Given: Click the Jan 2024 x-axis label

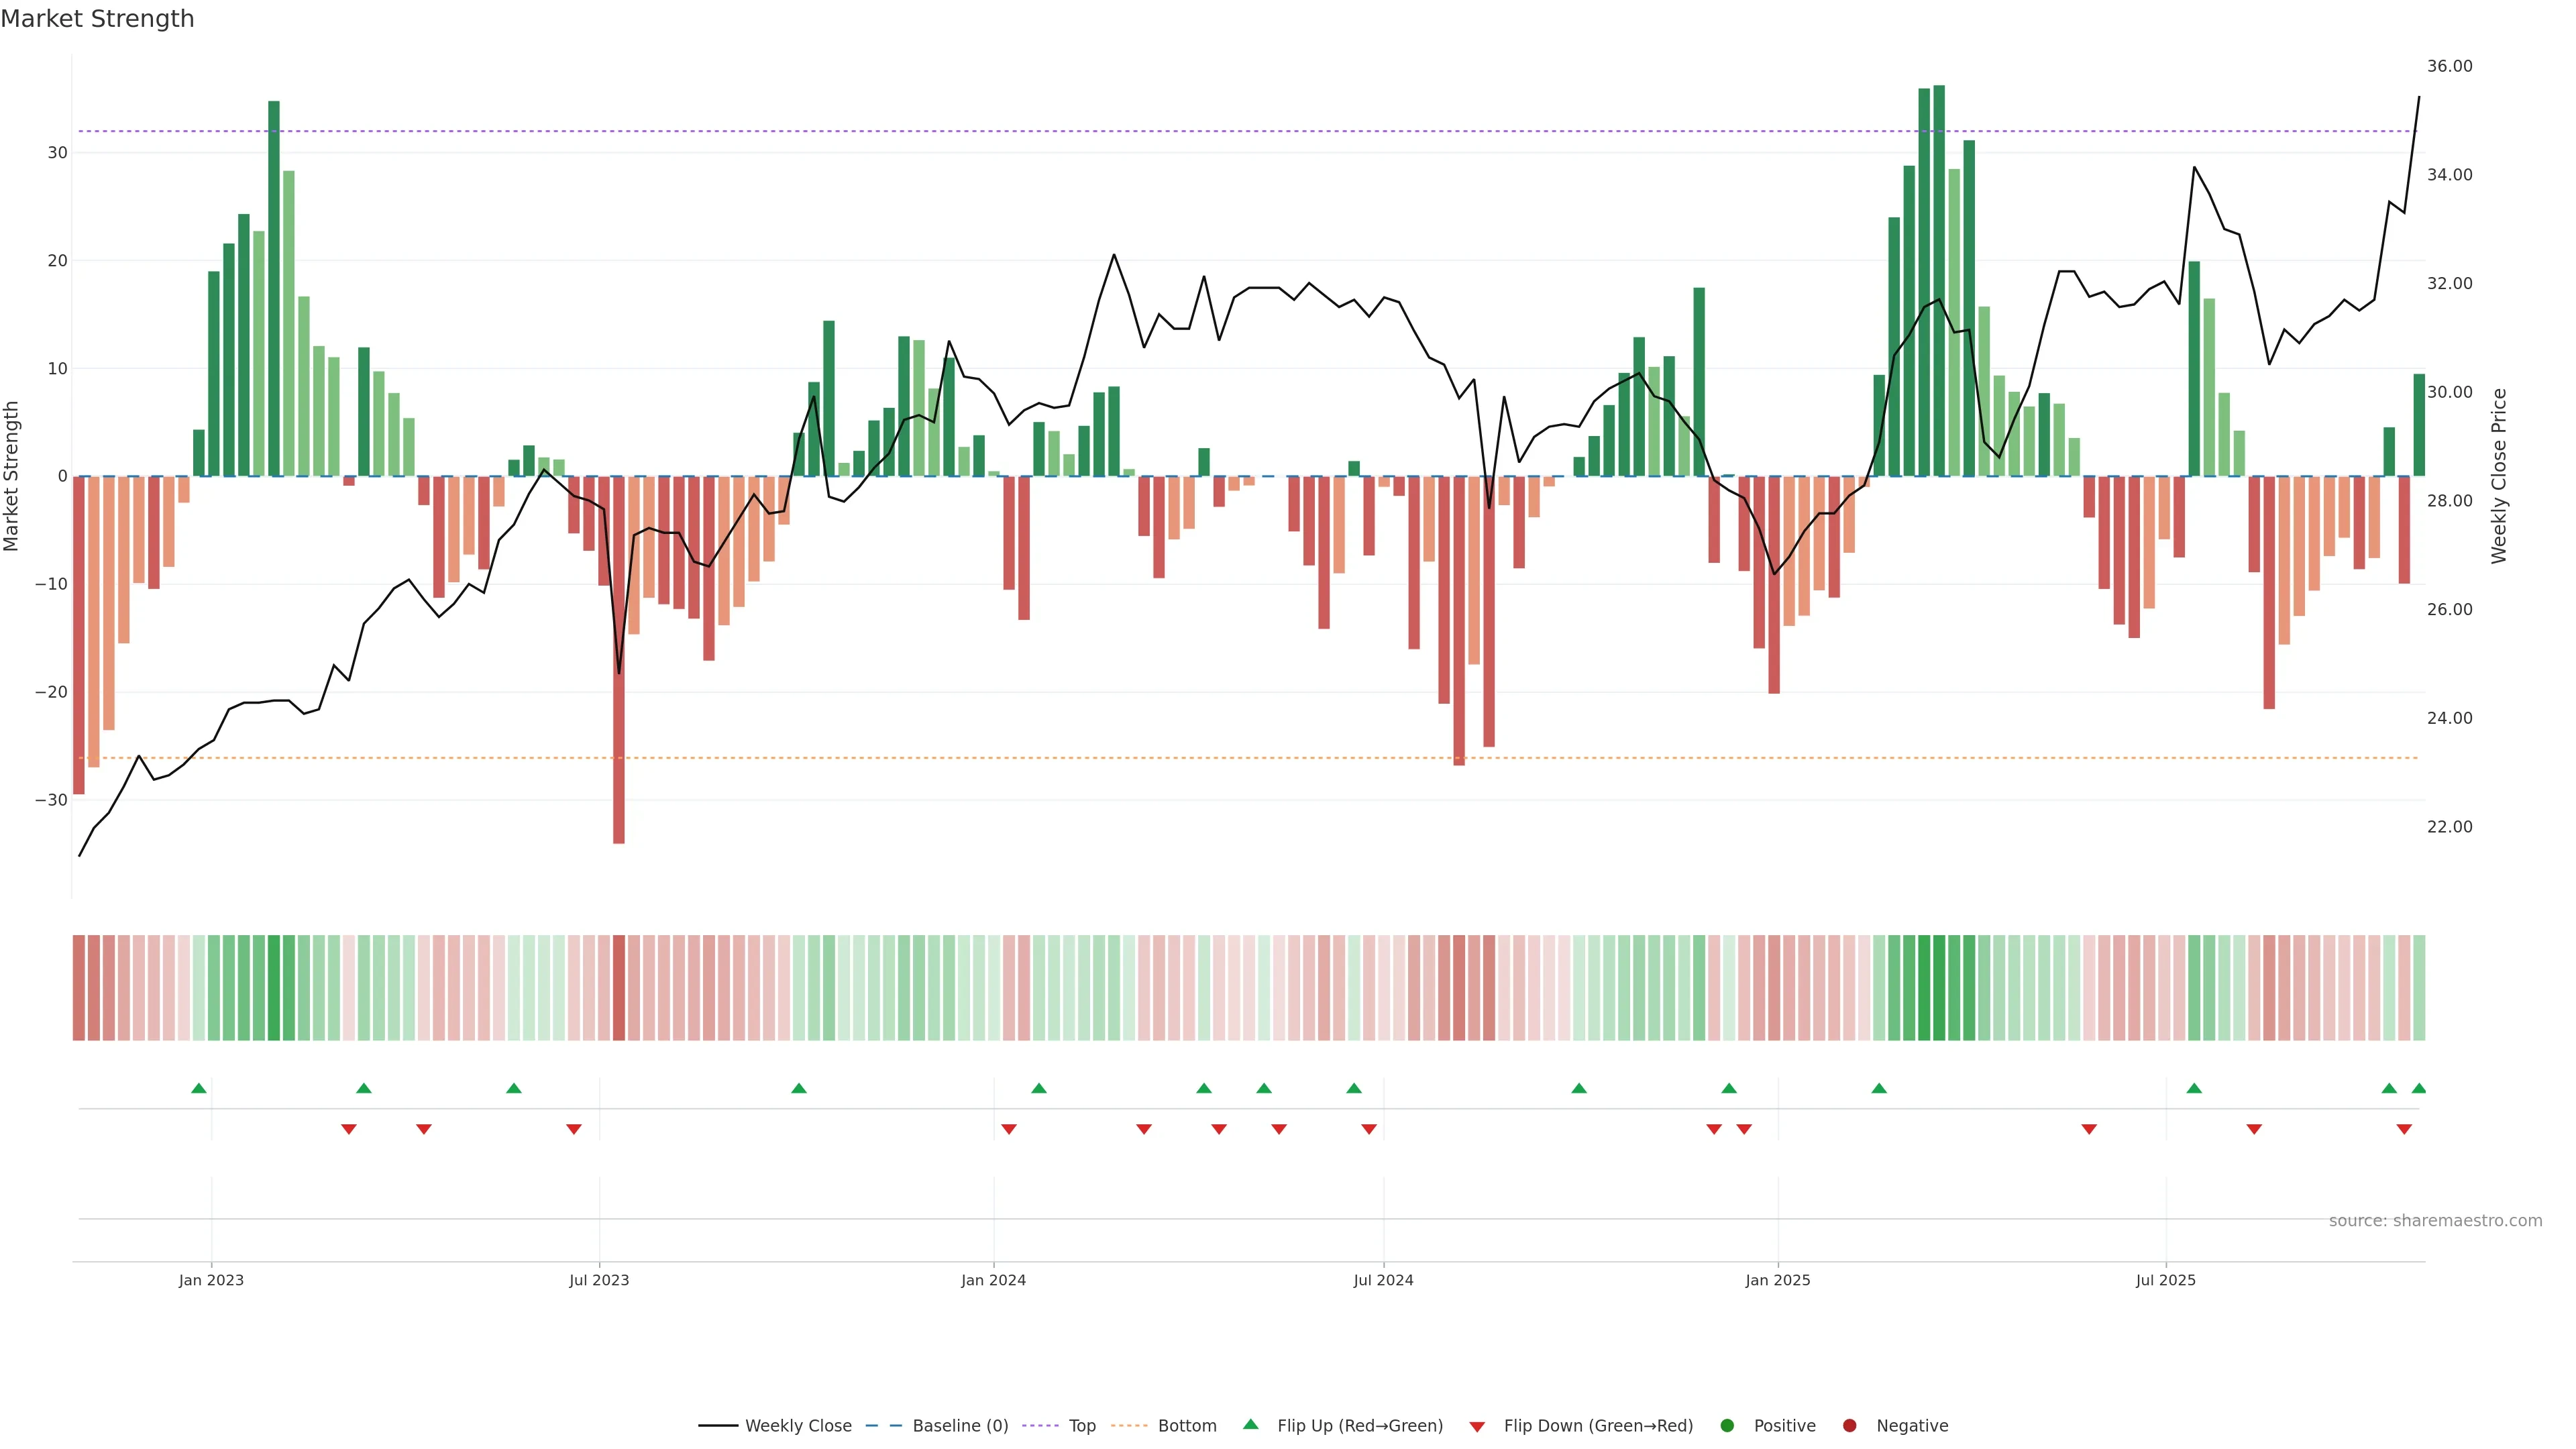Looking at the screenshot, I should click(x=993, y=1280).
